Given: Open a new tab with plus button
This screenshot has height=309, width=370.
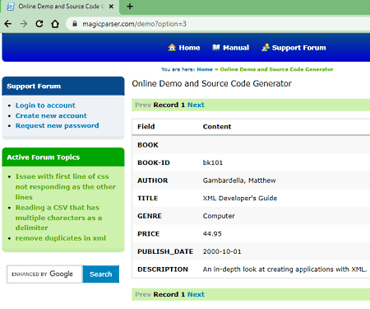Looking at the screenshot, I should (130, 7).
